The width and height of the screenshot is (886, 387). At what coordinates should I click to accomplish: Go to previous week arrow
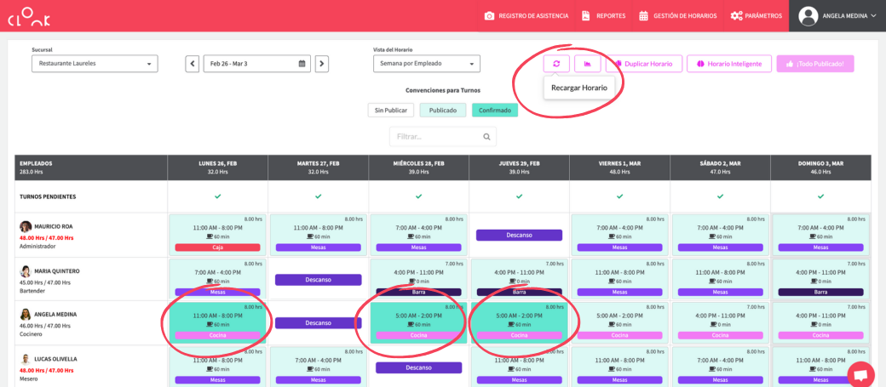[x=193, y=64]
